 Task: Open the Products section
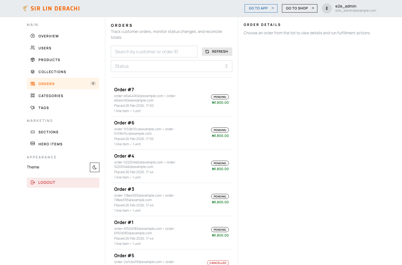coord(63,60)
